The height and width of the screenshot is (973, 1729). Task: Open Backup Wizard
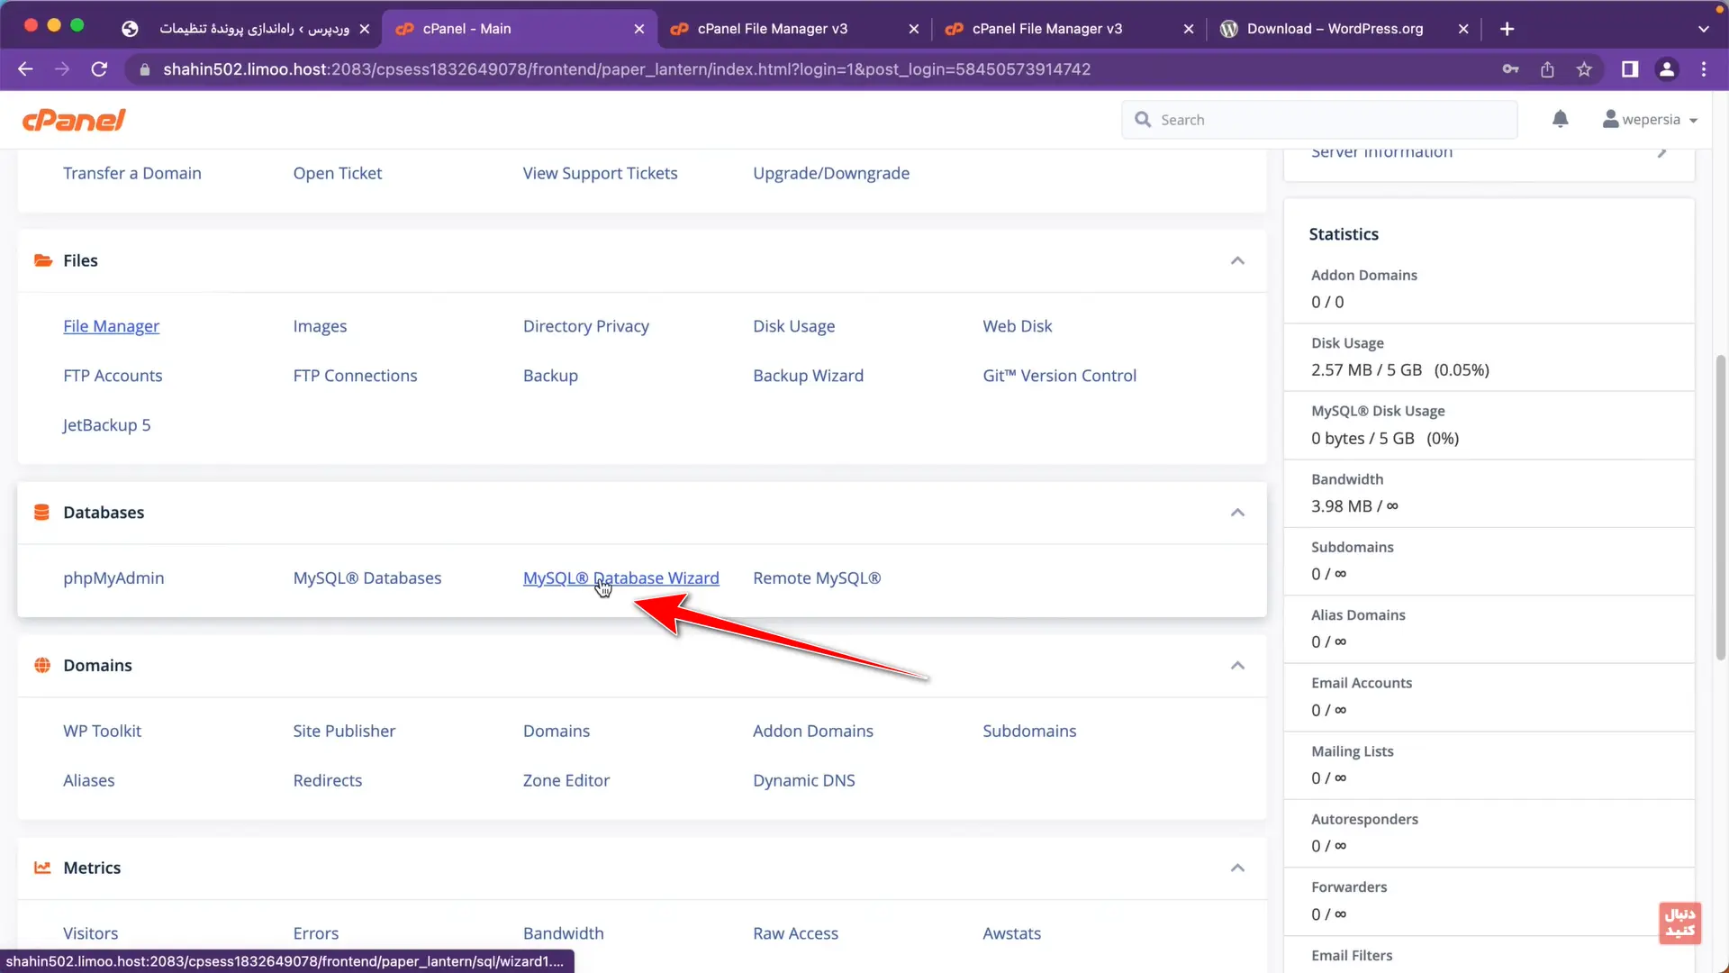(808, 376)
